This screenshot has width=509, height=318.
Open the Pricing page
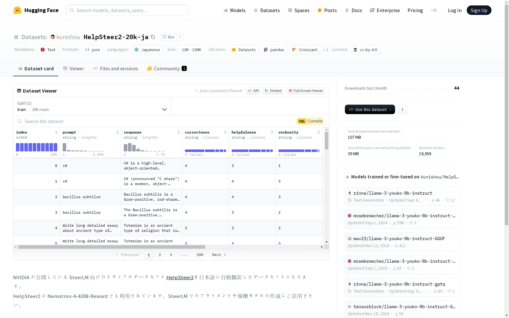click(415, 10)
